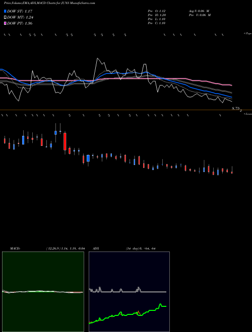Screen dimensions: 252x332
Task: Click the 'Pre V: 0.06 M' value
Action: 200,15
